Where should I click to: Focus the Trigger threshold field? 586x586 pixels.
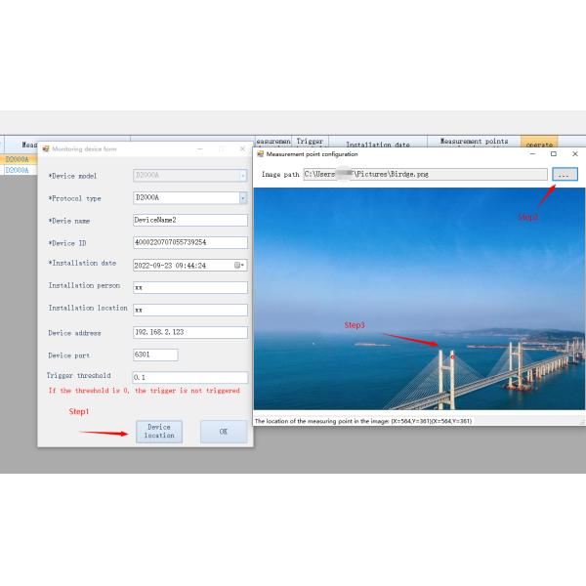tap(189, 377)
